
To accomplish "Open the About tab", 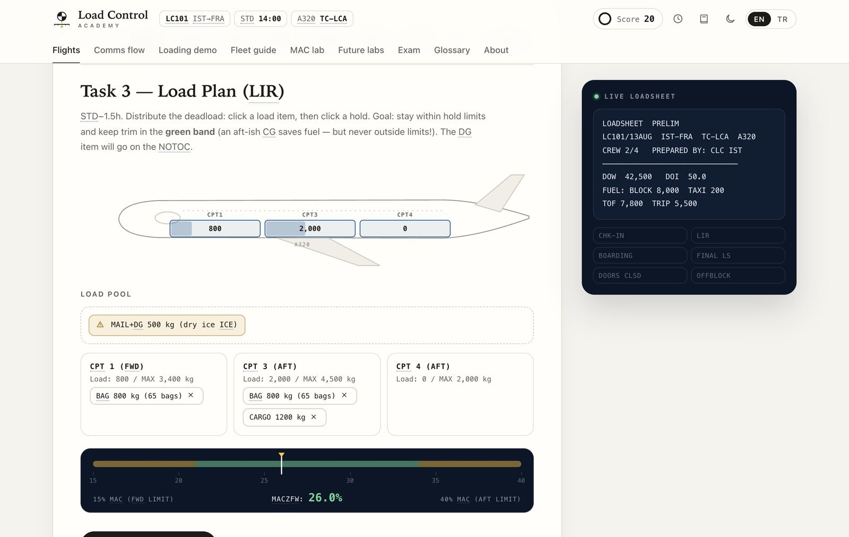I will point(496,50).
